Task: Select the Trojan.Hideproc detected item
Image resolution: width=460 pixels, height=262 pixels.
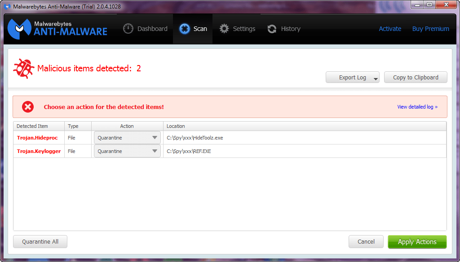Action: click(x=37, y=138)
